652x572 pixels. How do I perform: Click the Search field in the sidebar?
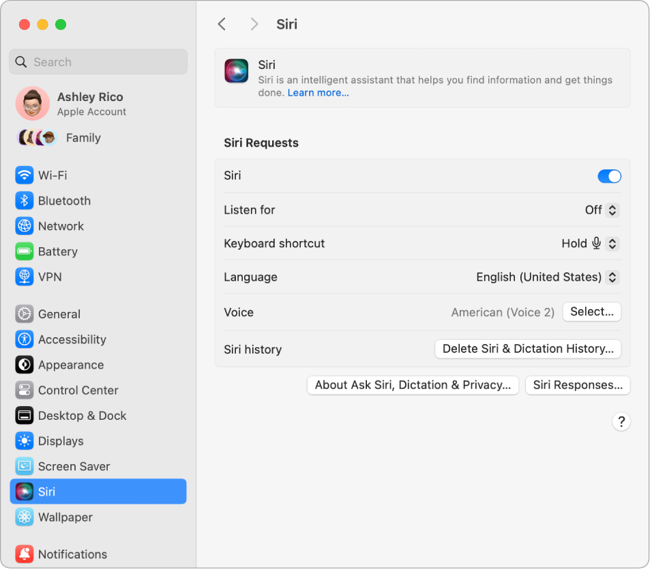click(98, 61)
